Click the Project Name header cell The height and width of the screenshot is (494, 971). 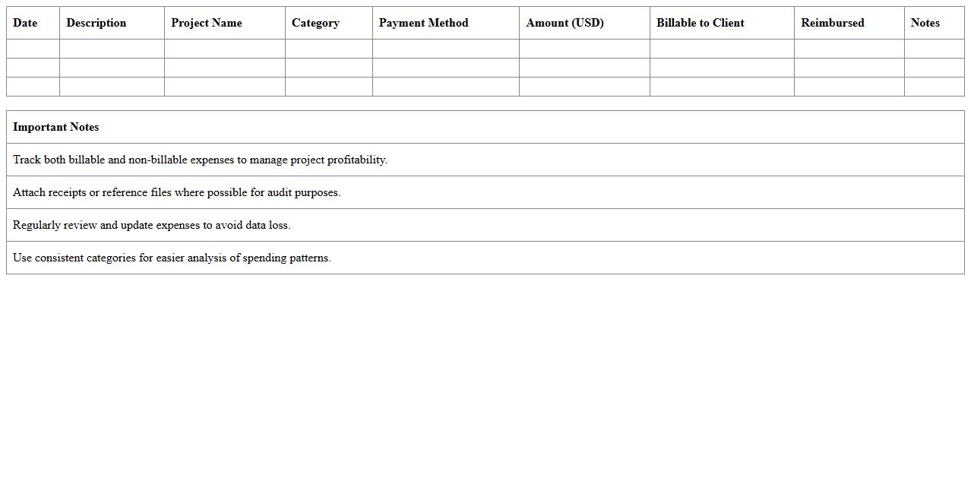coord(207,23)
